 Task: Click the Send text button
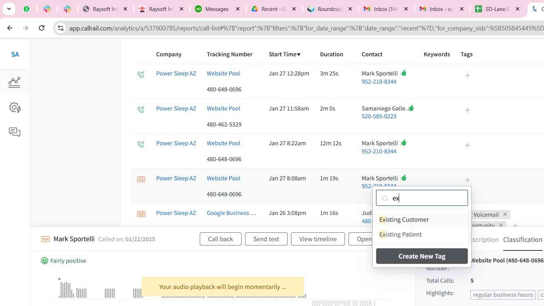(x=266, y=239)
